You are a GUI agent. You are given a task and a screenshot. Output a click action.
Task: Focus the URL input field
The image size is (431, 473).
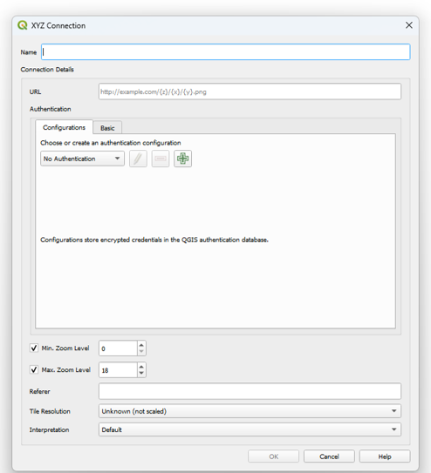(x=250, y=91)
